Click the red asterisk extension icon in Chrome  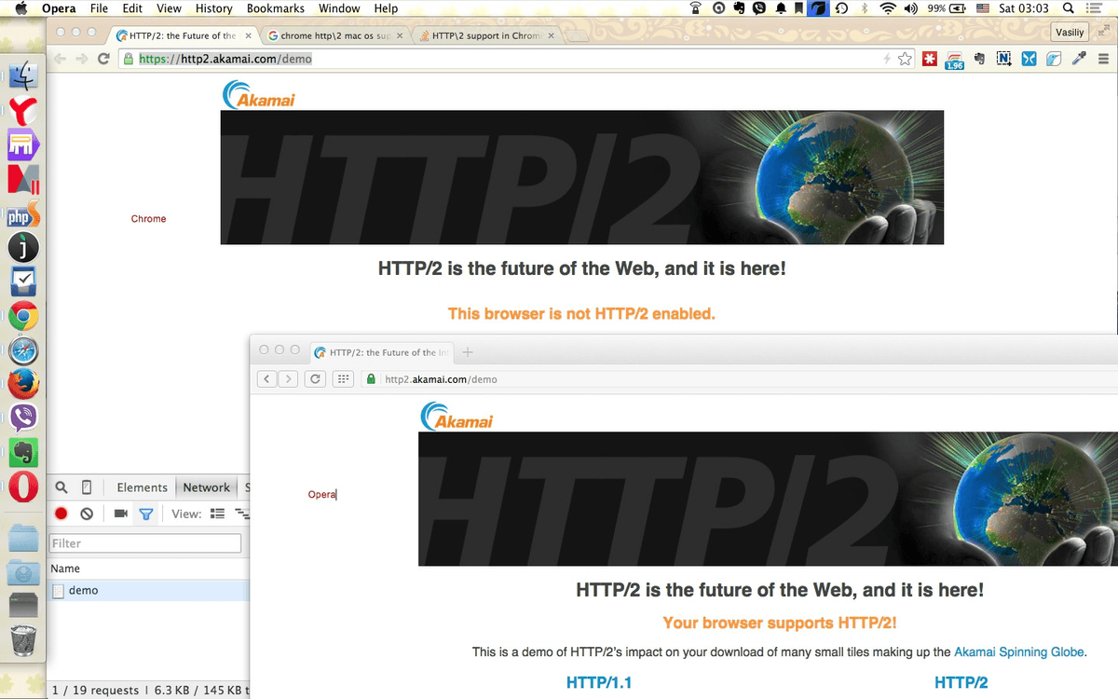(929, 59)
